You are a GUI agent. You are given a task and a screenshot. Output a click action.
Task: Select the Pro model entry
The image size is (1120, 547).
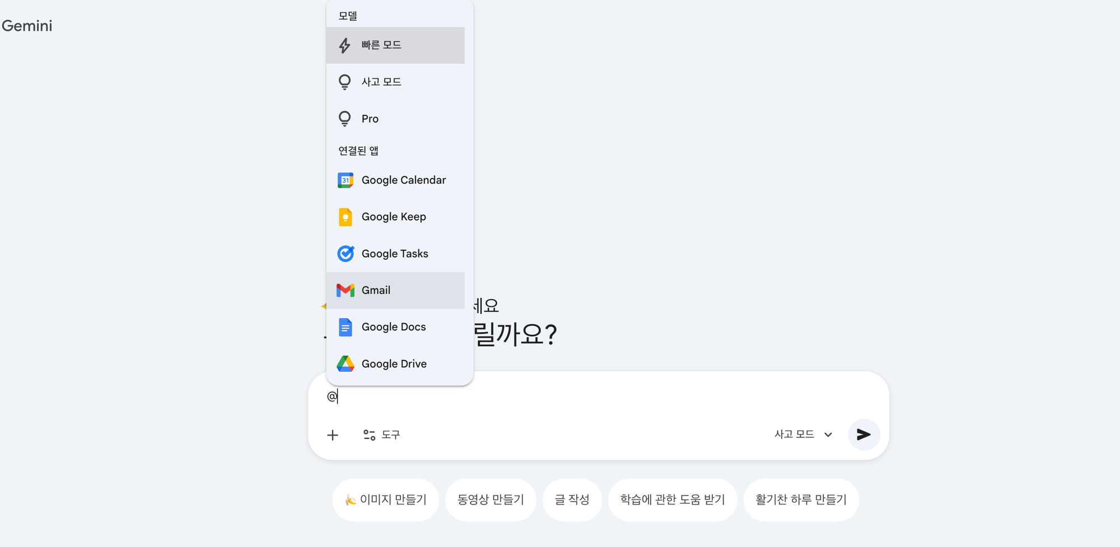(395, 119)
